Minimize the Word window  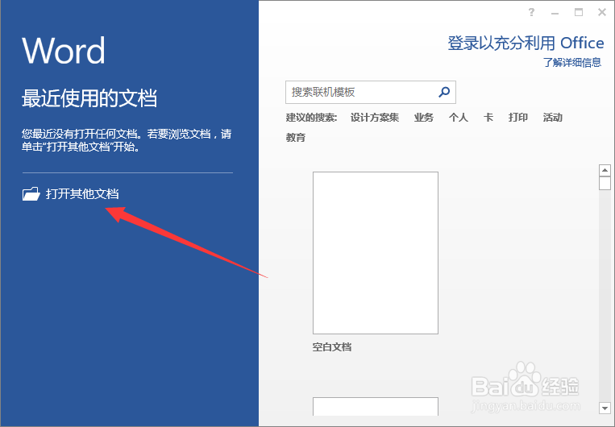[x=555, y=14]
